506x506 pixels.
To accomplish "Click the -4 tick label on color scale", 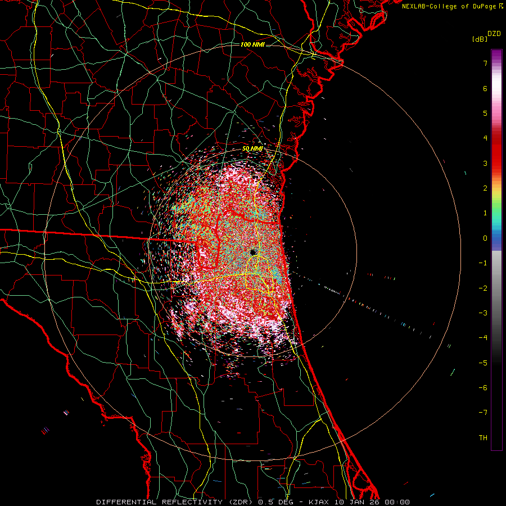I will [483, 337].
